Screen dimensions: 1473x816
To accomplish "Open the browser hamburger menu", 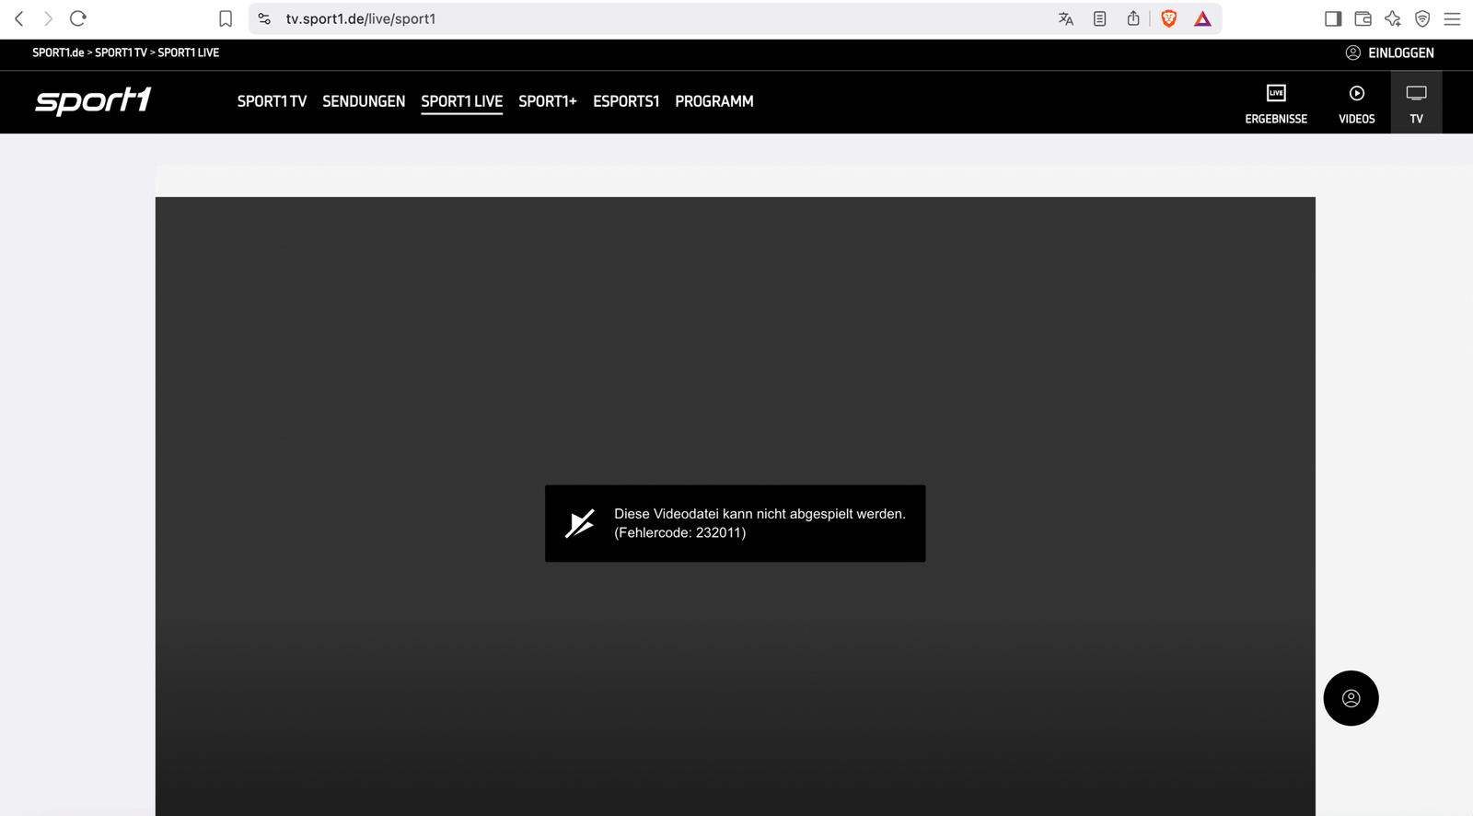I will (x=1453, y=18).
